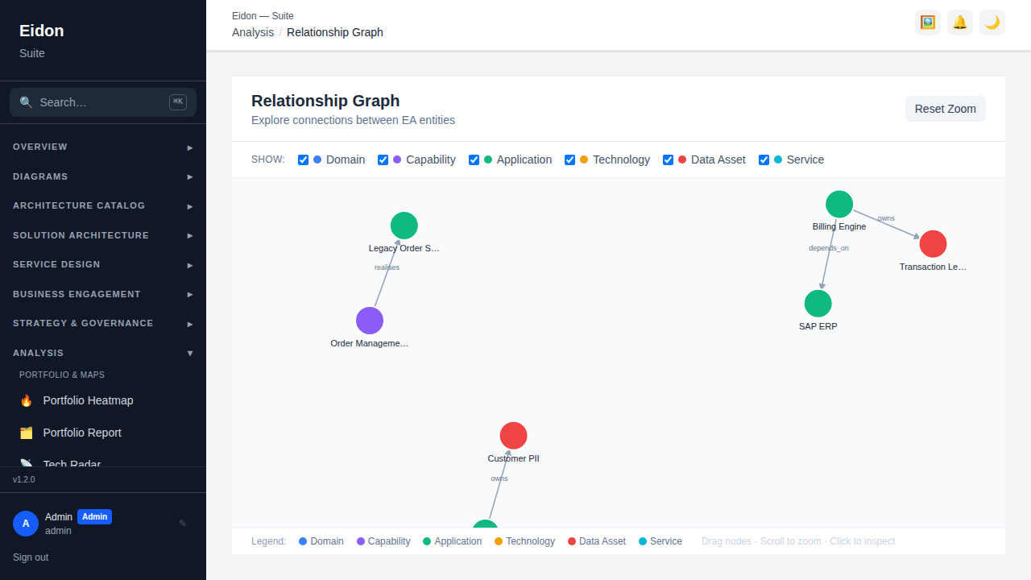The height and width of the screenshot is (580, 1031).
Task: Focus the sidebar Search input field
Action: pyautogui.click(x=103, y=102)
